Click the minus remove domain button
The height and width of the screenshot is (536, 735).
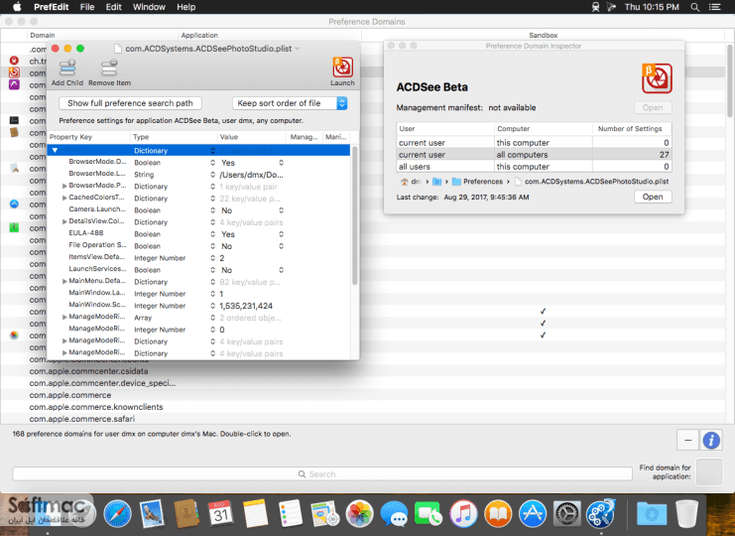point(687,441)
